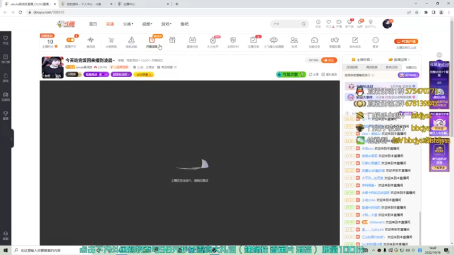This screenshot has width=454, height=255.
Task: Click the user avatar in header
Action: [387, 24]
